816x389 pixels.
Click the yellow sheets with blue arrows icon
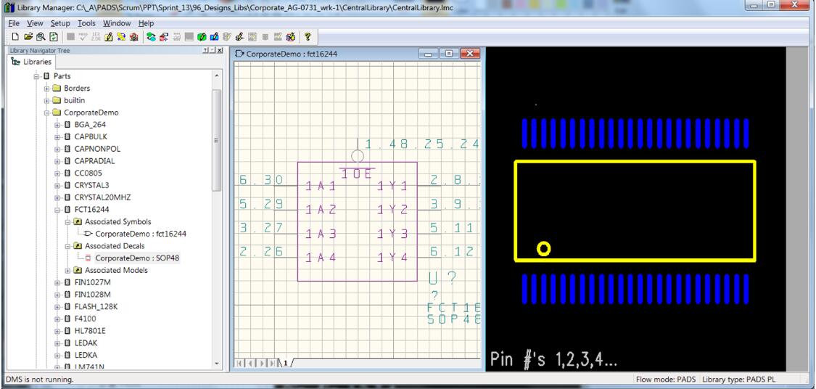pyautogui.click(x=121, y=37)
